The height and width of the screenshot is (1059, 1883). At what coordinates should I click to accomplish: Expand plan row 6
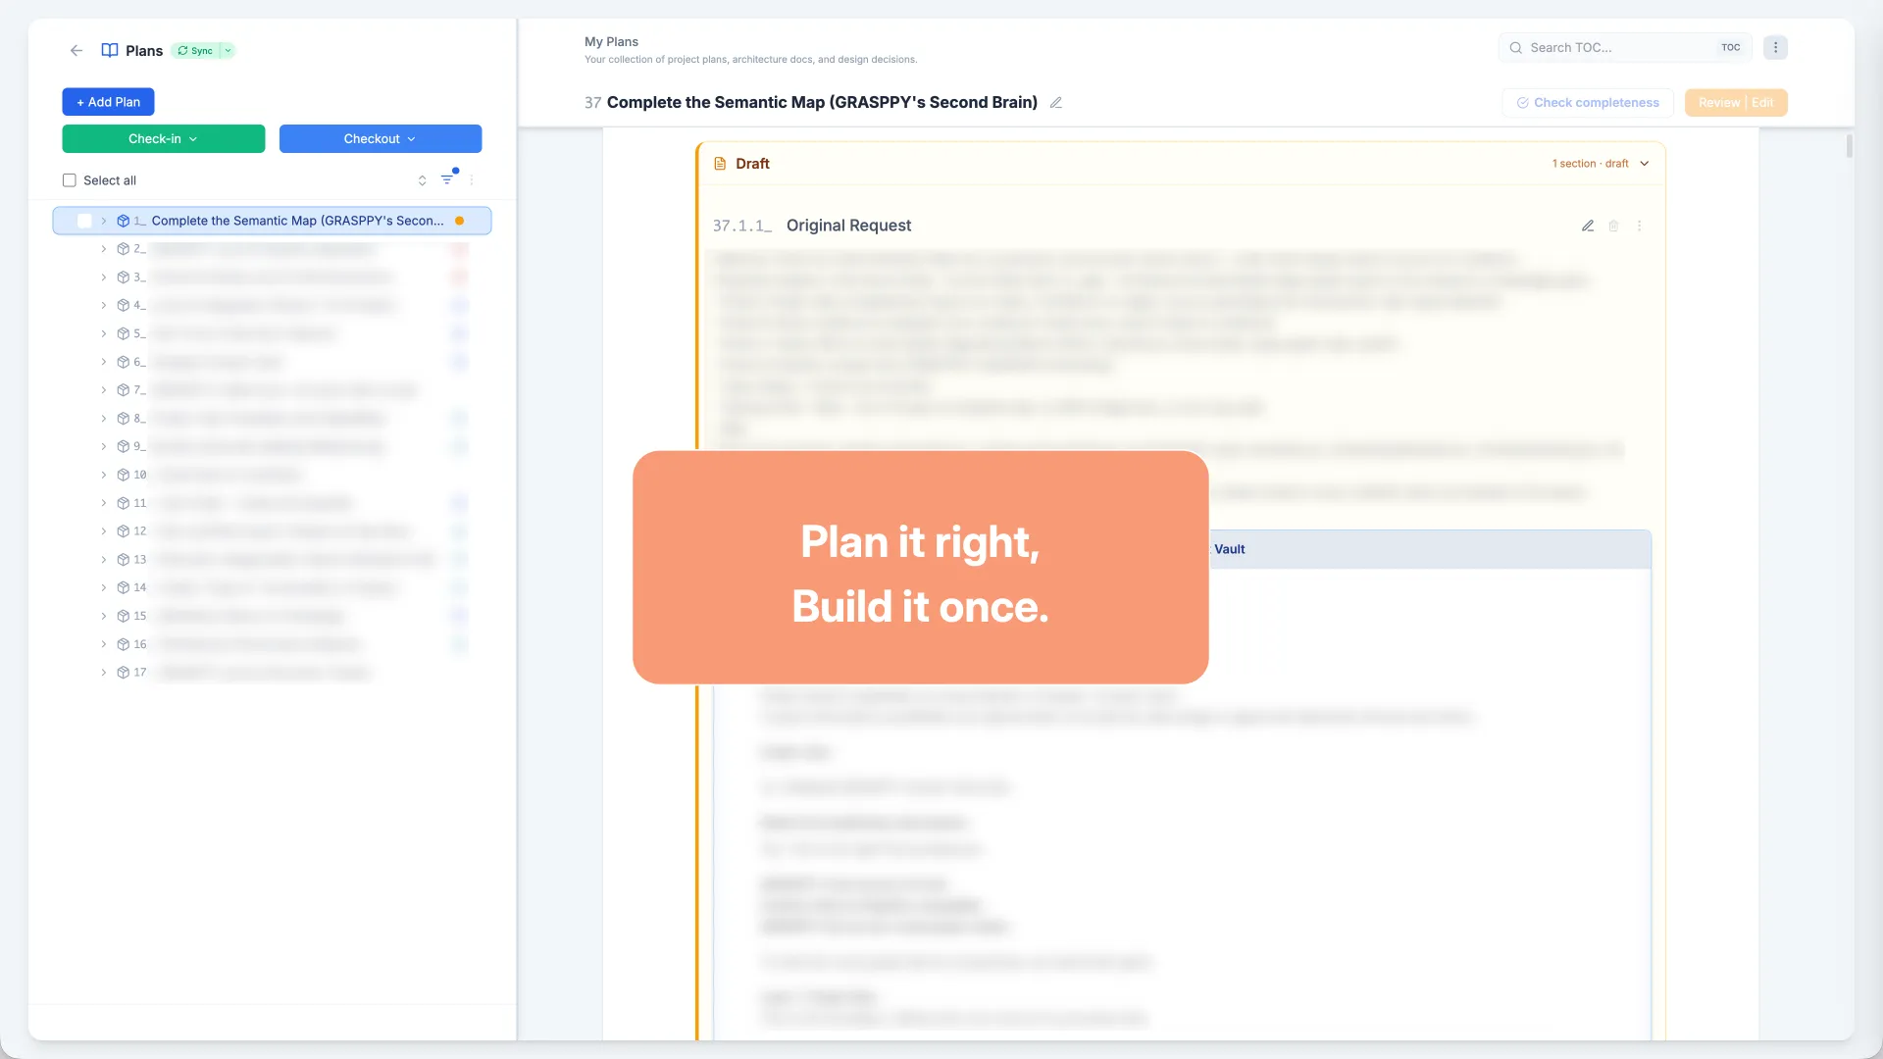104,362
